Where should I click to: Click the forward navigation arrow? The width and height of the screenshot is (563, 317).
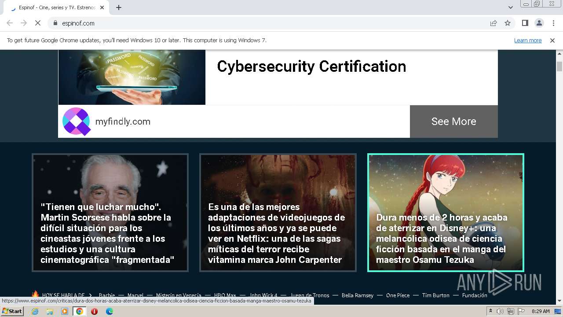pos(24,23)
